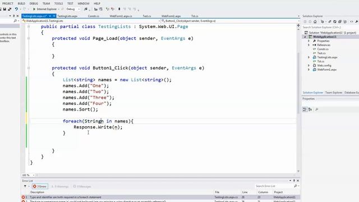Click the Error List filter funnel icon

[25, 186]
